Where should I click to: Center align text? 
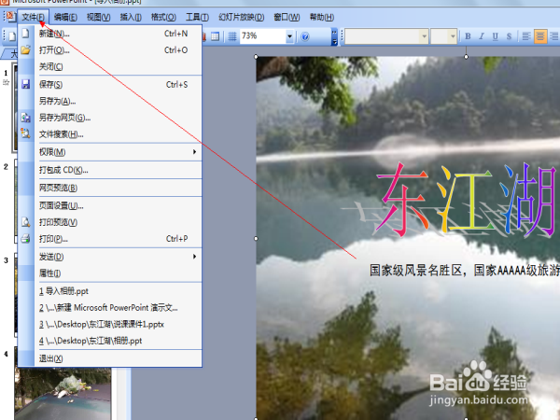(540, 36)
